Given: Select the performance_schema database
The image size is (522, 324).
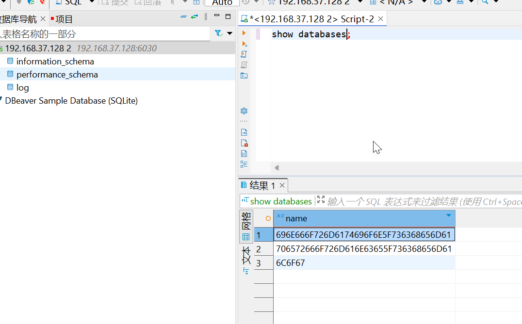Looking at the screenshot, I should (57, 75).
